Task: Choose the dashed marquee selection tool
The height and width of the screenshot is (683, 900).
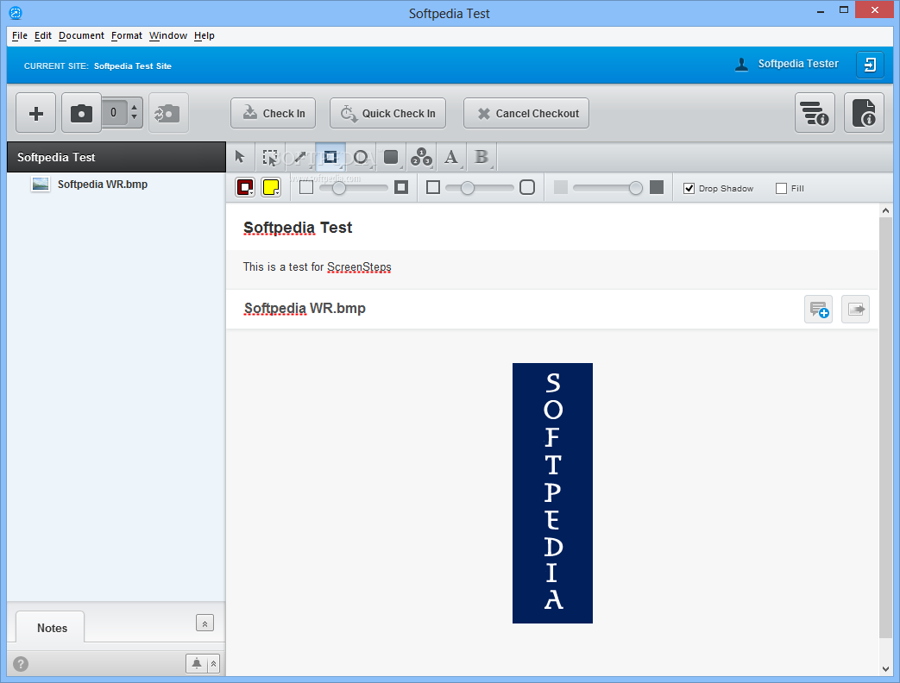Action: point(270,157)
